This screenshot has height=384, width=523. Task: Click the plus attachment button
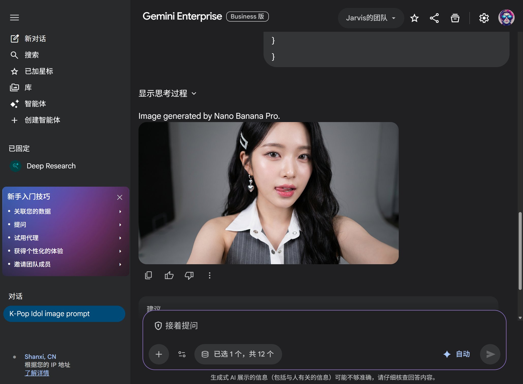(x=159, y=354)
